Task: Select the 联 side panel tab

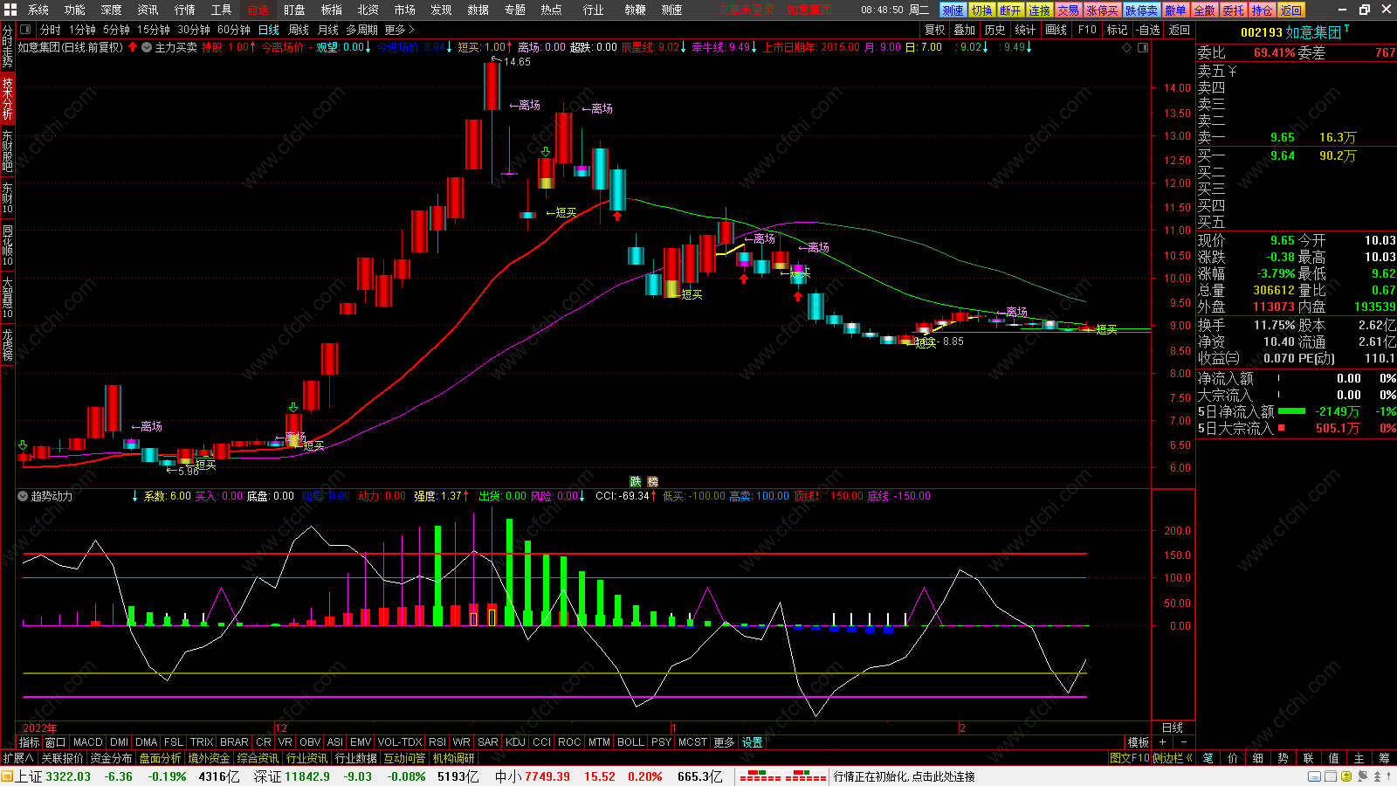Action: (x=1309, y=758)
